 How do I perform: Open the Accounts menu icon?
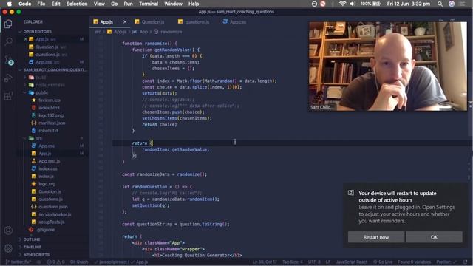click(8, 231)
